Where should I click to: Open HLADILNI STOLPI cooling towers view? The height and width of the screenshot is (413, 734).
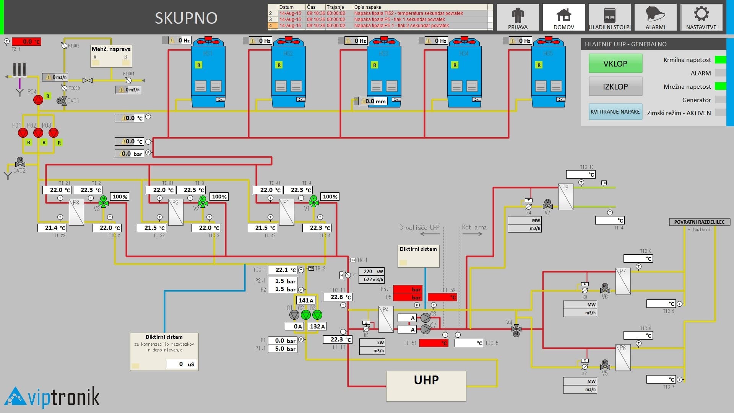click(x=609, y=18)
